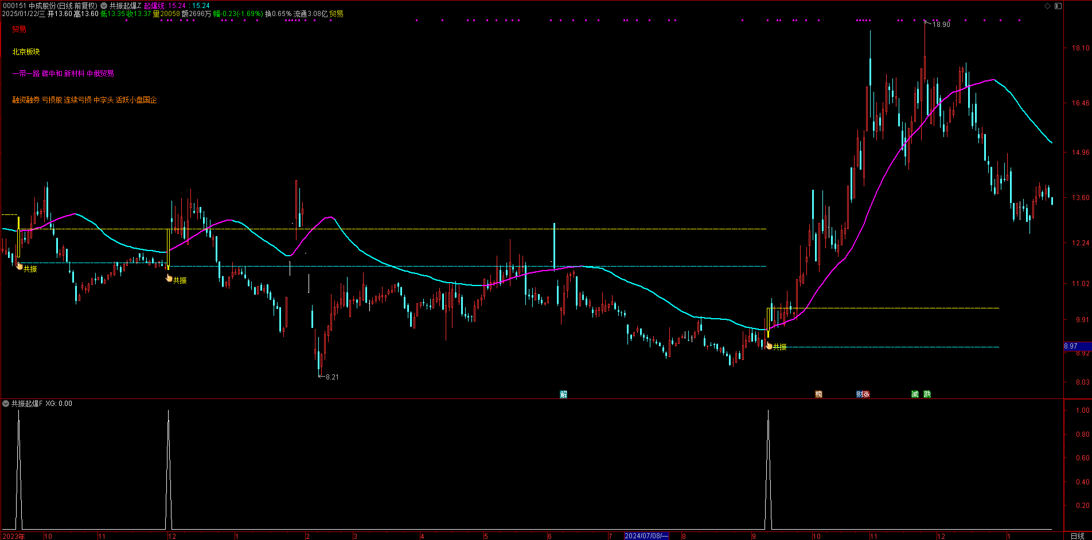Click the 0.20 label on sub-chart axis

1083,506
